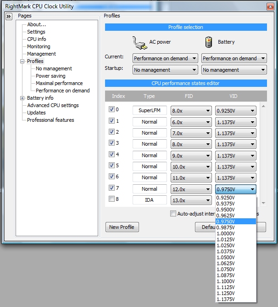Collapse the Profiles tree node
Viewport: 278px width, 307px height.
coord(22,61)
